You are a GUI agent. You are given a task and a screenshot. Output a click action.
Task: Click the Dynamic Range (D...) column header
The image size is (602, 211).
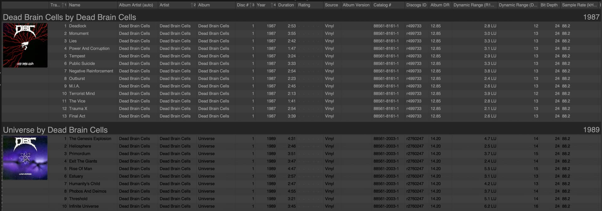coord(518,5)
